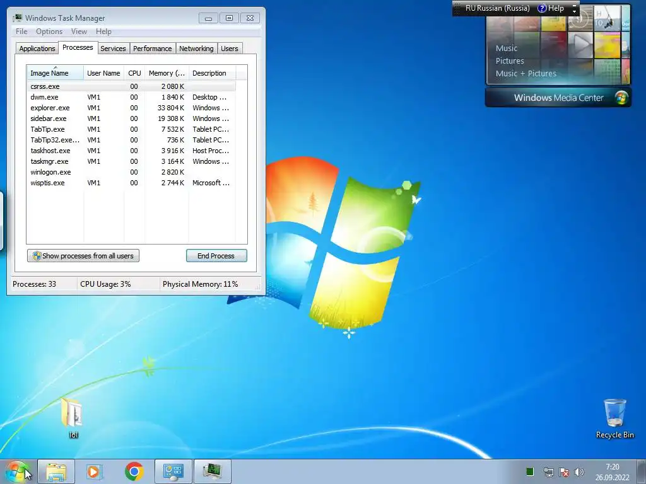Open Windows Explorer from the taskbar
Image resolution: width=646 pixels, height=484 pixels.
click(56, 471)
